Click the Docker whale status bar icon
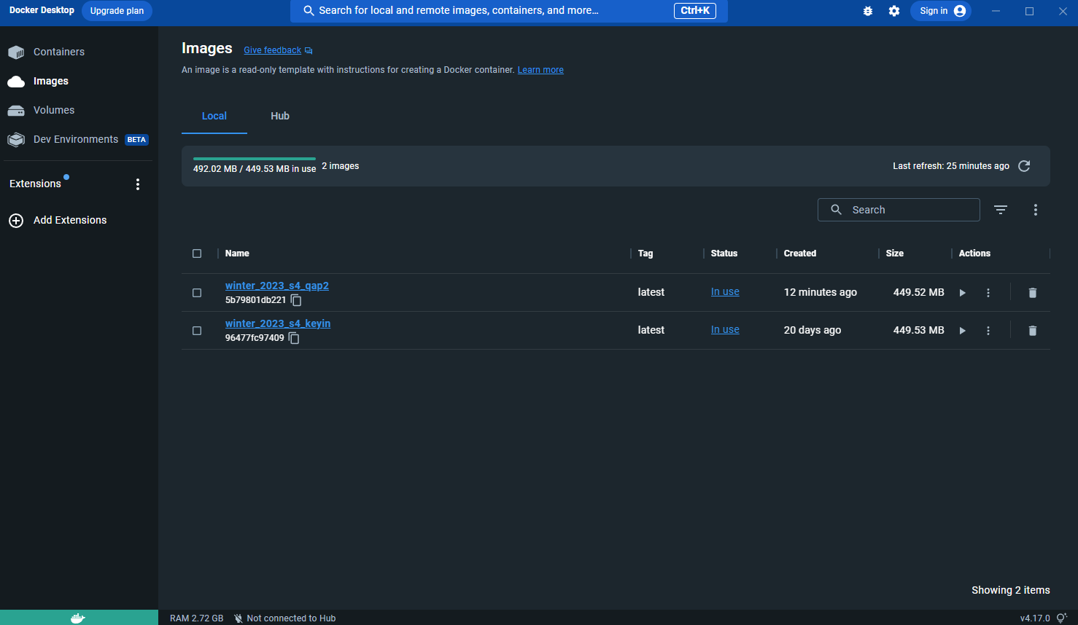This screenshot has height=625, width=1078. click(79, 617)
